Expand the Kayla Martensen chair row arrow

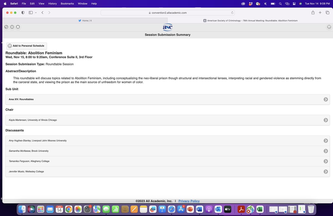(326, 120)
